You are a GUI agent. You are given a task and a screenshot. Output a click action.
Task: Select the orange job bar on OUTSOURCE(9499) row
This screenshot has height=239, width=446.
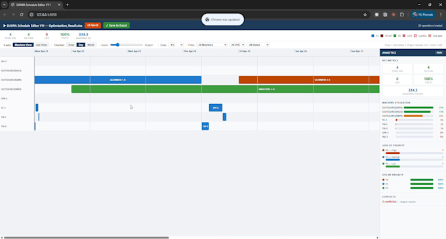click(309, 80)
